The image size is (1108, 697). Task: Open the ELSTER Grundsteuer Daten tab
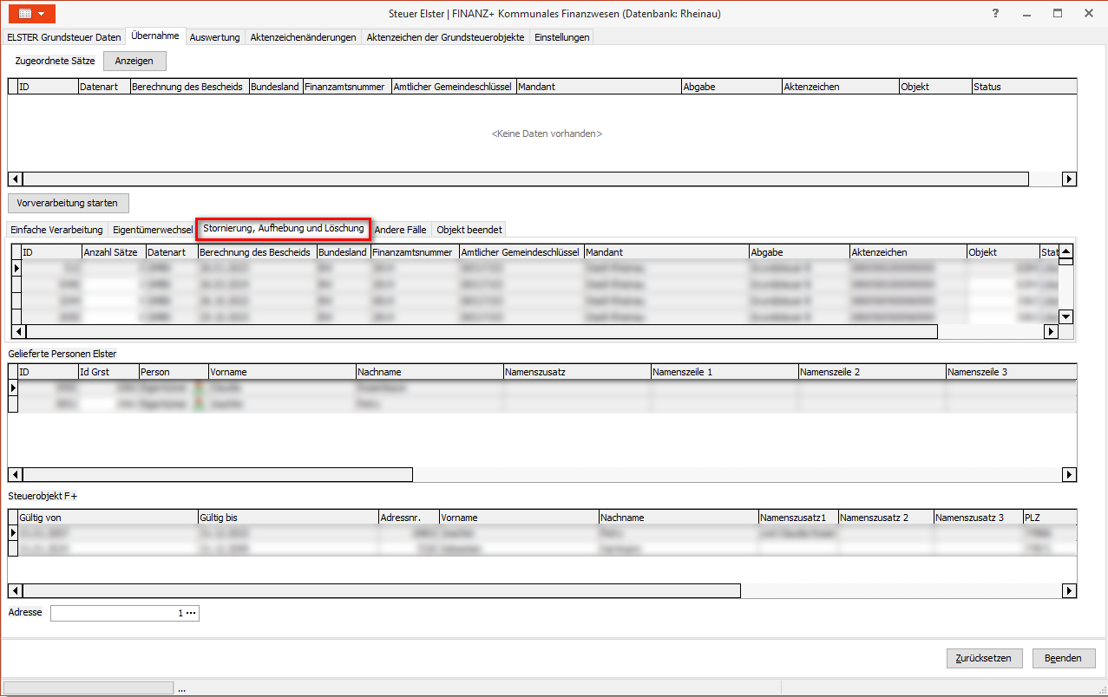pos(64,37)
